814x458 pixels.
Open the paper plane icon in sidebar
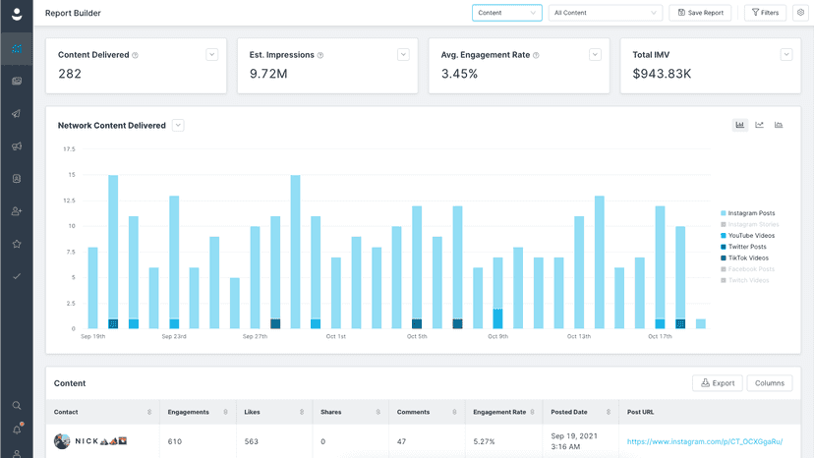click(17, 114)
